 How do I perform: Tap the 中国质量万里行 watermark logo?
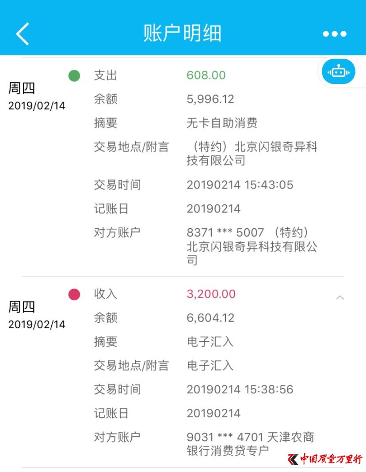(x=325, y=459)
